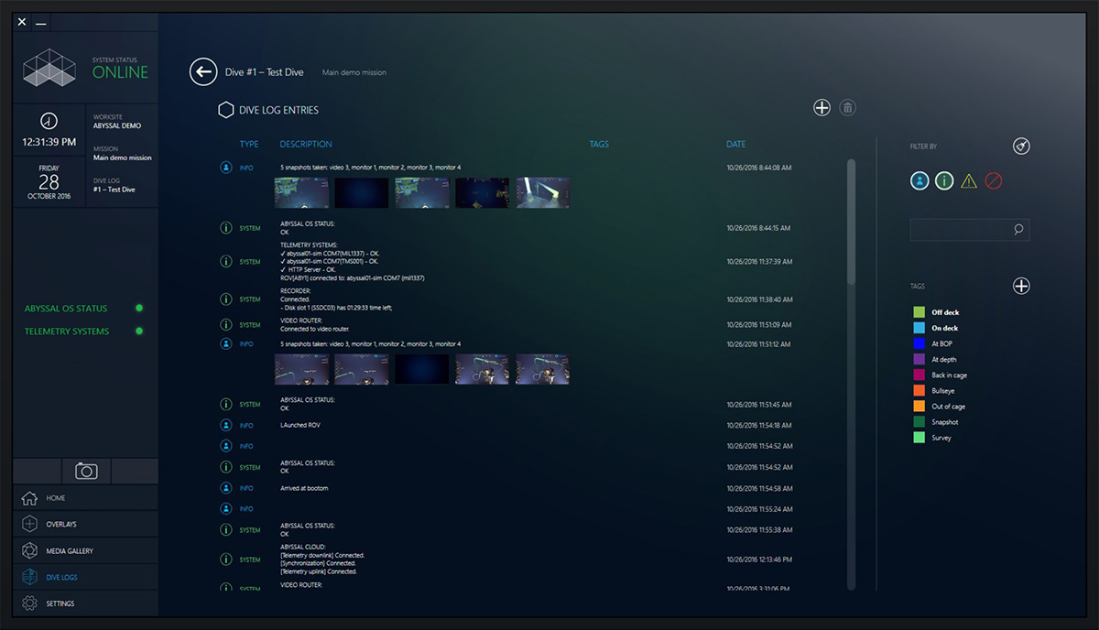Open first snapshot thumbnail of the 11:51:12 AM entry

tap(301, 369)
